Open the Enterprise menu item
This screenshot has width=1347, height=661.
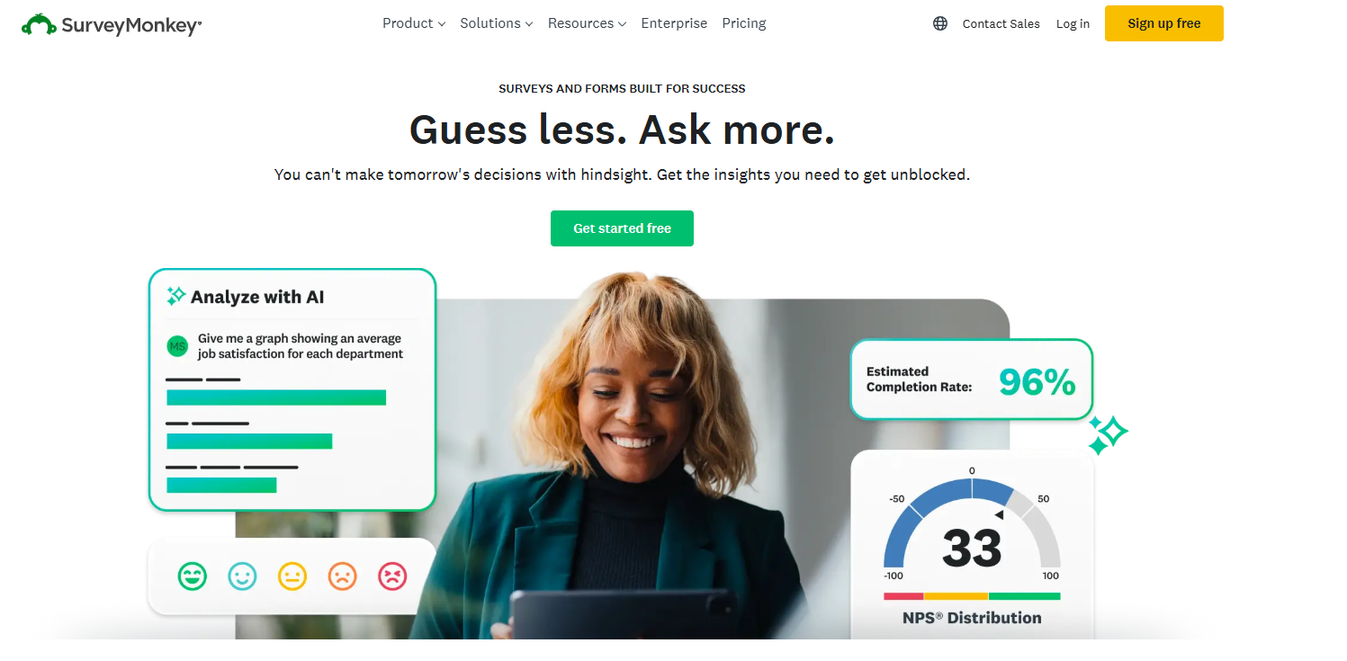click(x=674, y=23)
